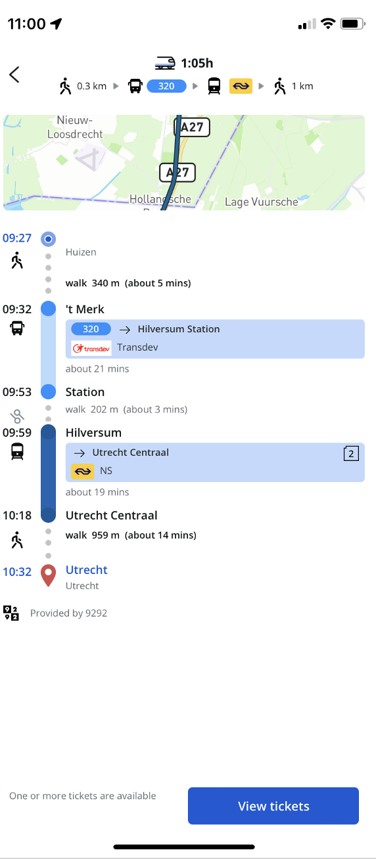This screenshot has height=859, width=376.
Task: Tap the 9292 provider logo
Action: point(11,613)
